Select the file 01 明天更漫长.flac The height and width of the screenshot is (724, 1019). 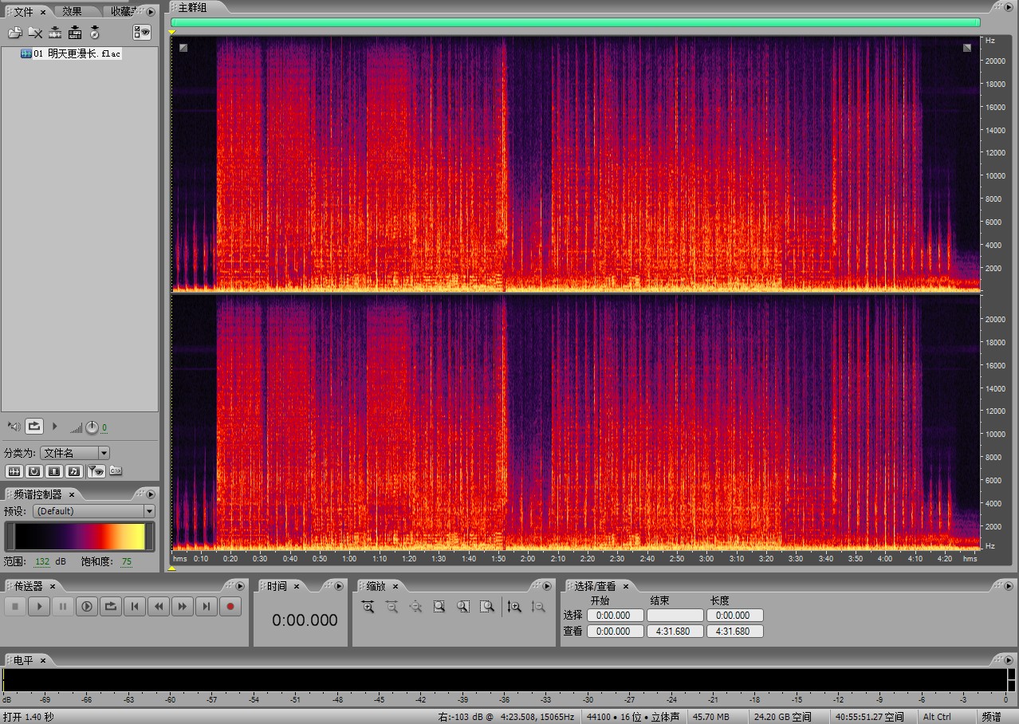pos(70,53)
